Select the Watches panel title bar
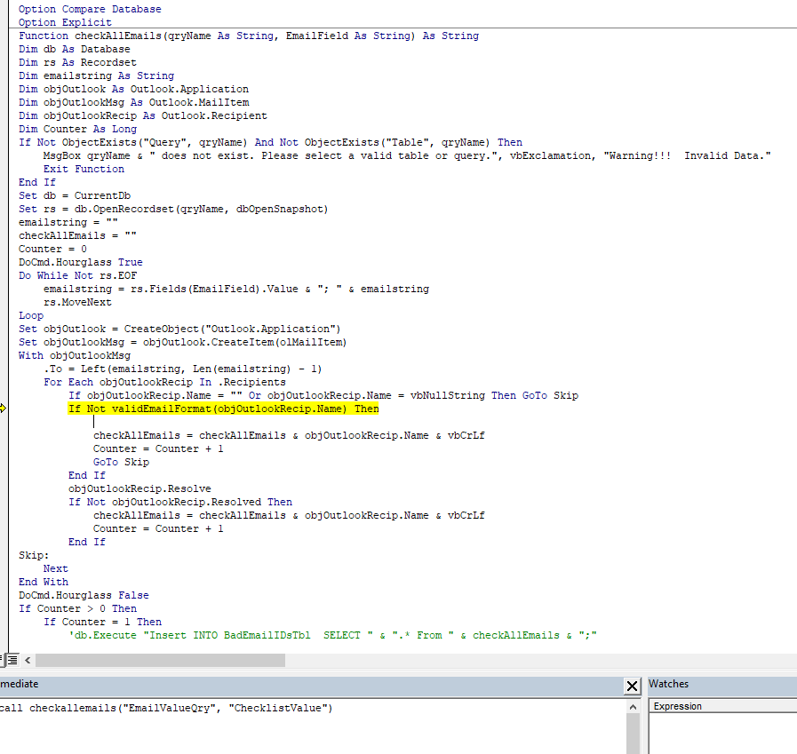797x754 pixels. (720, 684)
